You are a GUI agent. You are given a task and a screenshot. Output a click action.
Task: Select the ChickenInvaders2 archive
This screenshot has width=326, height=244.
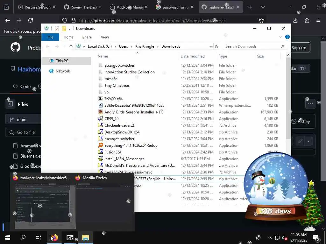pyautogui.click(x=119, y=125)
